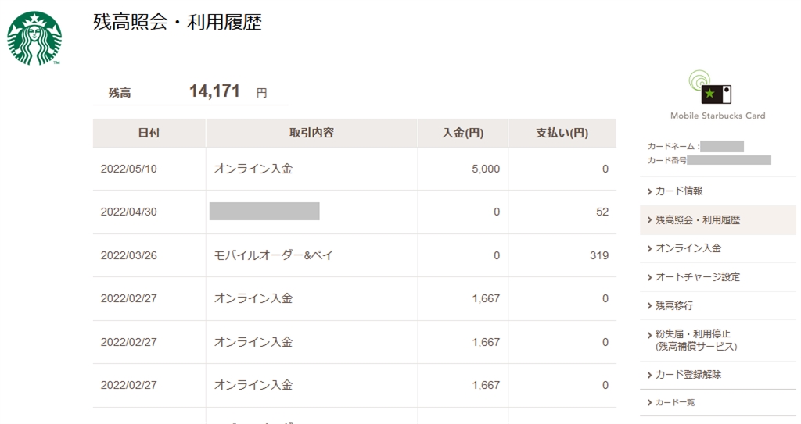This screenshot has height=424, width=801.
Task: Open カード情報 in the sidebar
Action: click(x=678, y=191)
